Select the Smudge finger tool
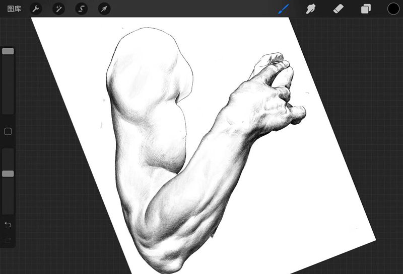 [x=311, y=9]
